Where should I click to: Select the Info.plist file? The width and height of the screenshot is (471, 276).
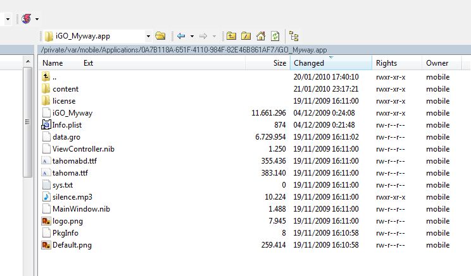[66, 125]
